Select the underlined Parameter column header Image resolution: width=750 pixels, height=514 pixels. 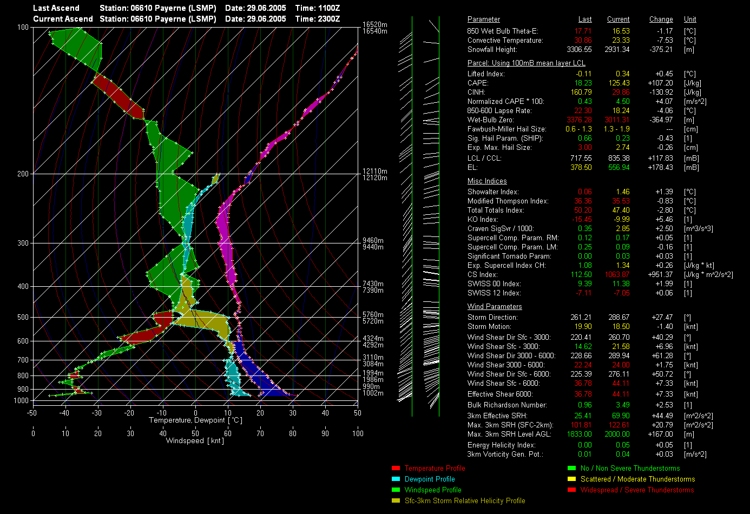(483, 19)
